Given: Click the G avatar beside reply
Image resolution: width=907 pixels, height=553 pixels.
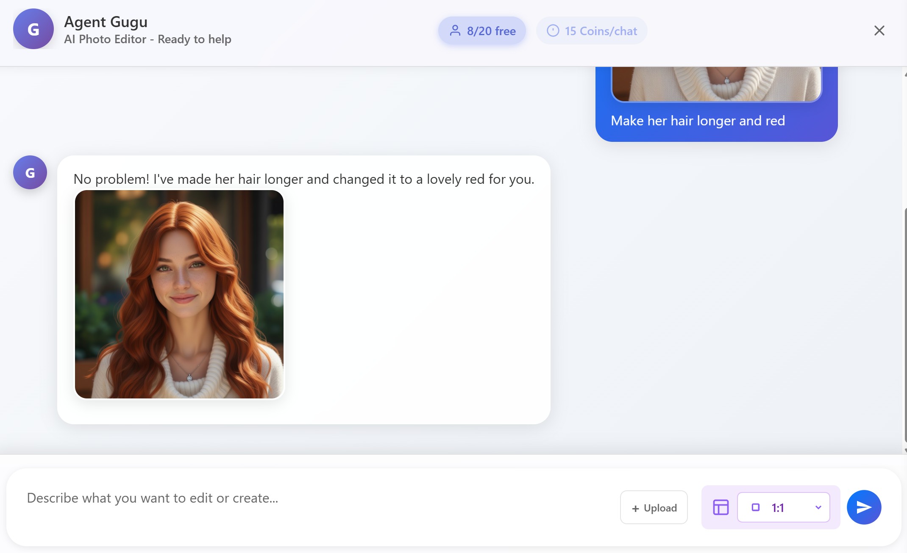Looking at the screenshot, I should 30,172.
